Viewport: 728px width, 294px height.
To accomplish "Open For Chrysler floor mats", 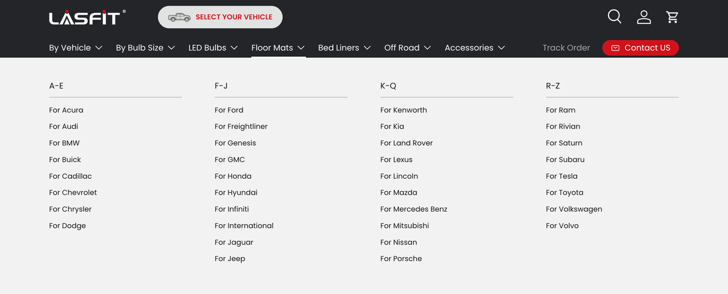I will coord(71,209).
